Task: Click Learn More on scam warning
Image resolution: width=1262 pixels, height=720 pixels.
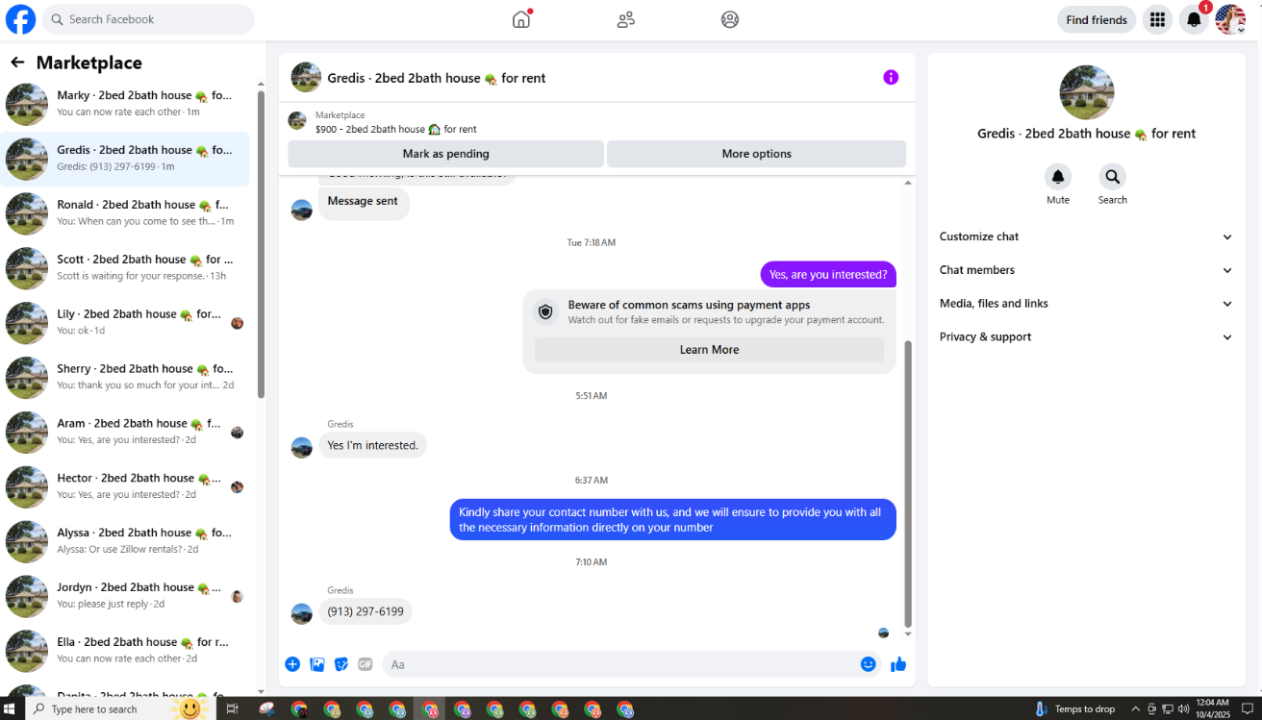Action: (x=709, y=350)
